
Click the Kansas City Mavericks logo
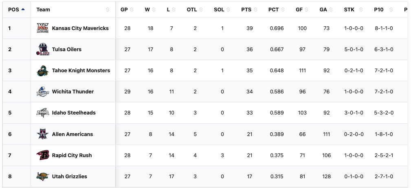[x=42, y=28]
